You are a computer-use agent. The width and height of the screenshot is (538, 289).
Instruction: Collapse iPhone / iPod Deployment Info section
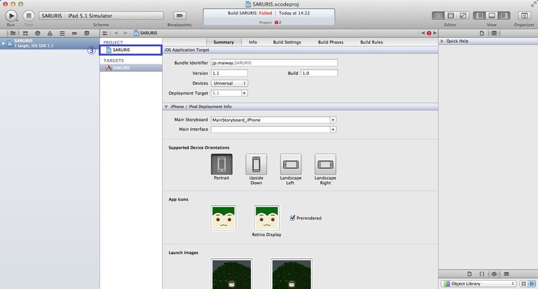coord(166,107)
